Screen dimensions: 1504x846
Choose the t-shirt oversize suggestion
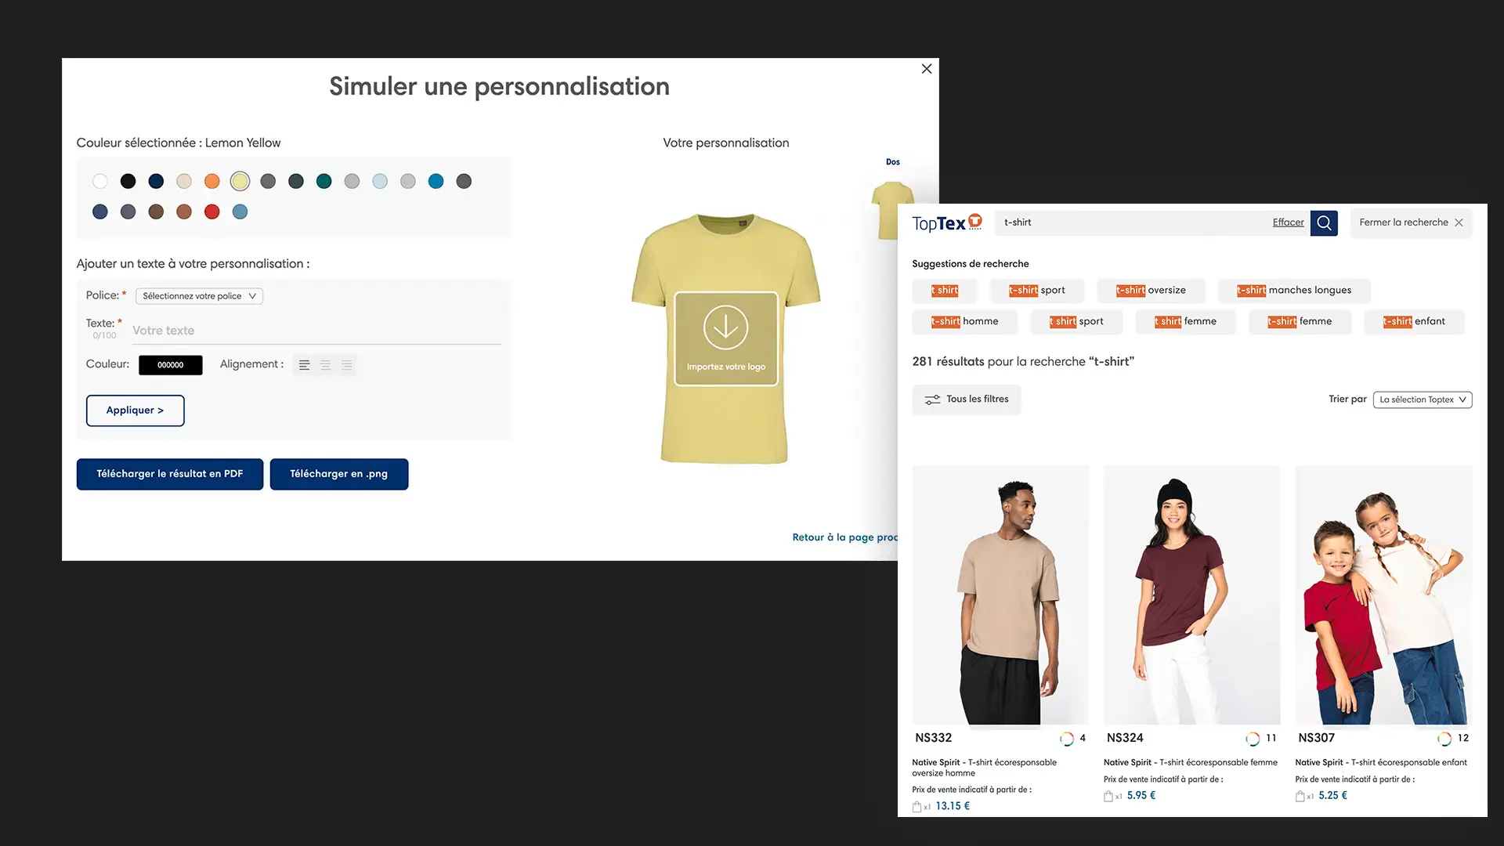coord(1151,291)
